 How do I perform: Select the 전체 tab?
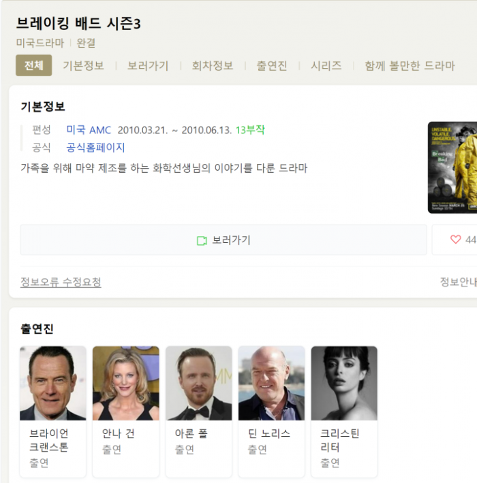click(33, 66)
